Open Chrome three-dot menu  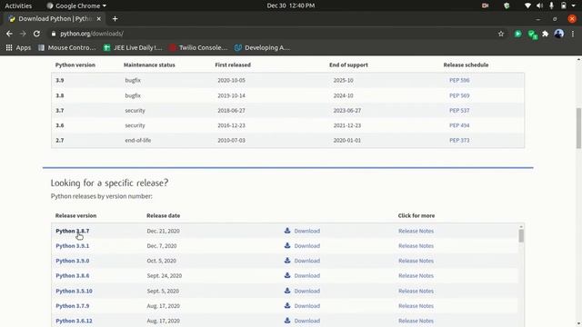point(573,34)
